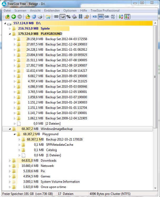160x197 pixels.
Task: Select the D:\ drive icon
Action: click(x=9, y=24)
